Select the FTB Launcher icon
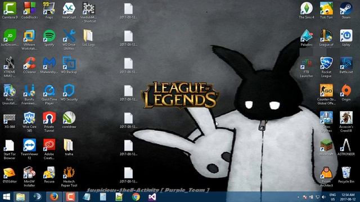The image size is (360, 202). point(307,67)
